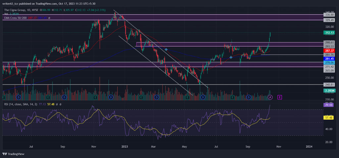Click the green 2.283M volume tag on the scale
This screenshot has width=339, height=158.
pyautogui.click(x=329, y=91)
